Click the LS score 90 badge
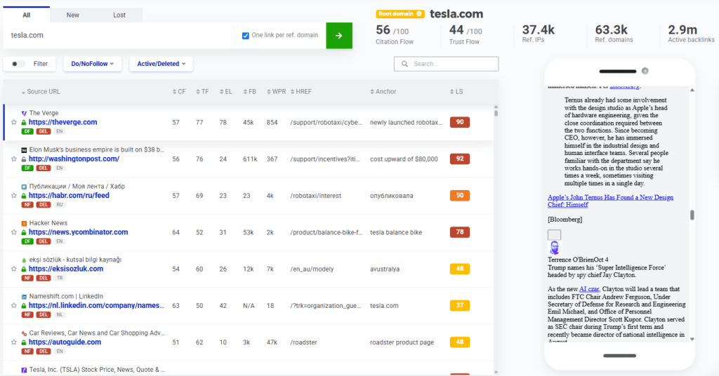Image resolution: width=719 pixels, height=376 pixels. pos(460,122)
